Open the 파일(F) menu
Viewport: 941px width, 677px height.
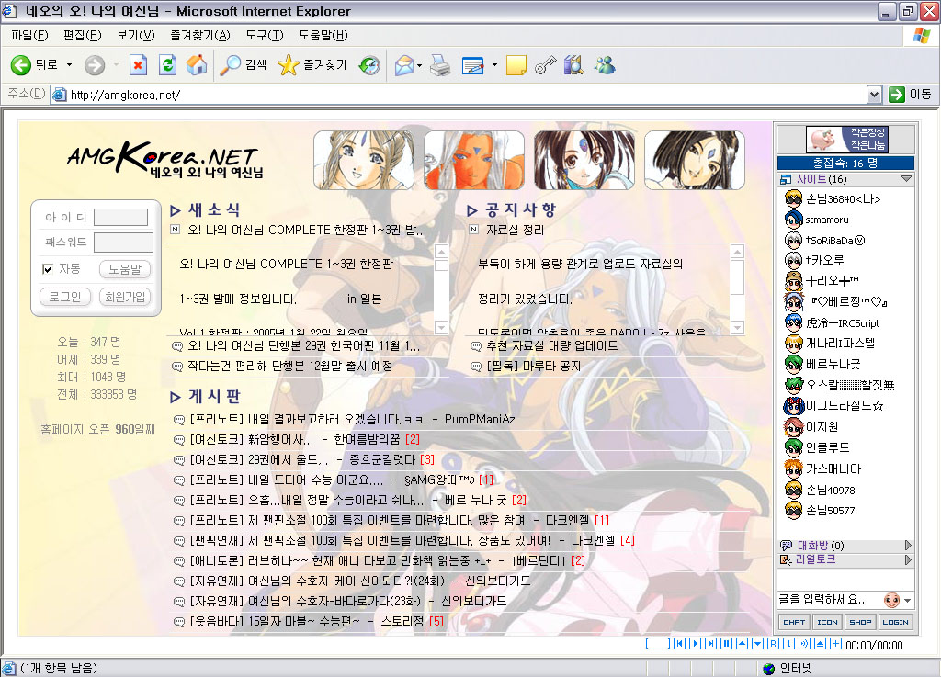(29, 36)
